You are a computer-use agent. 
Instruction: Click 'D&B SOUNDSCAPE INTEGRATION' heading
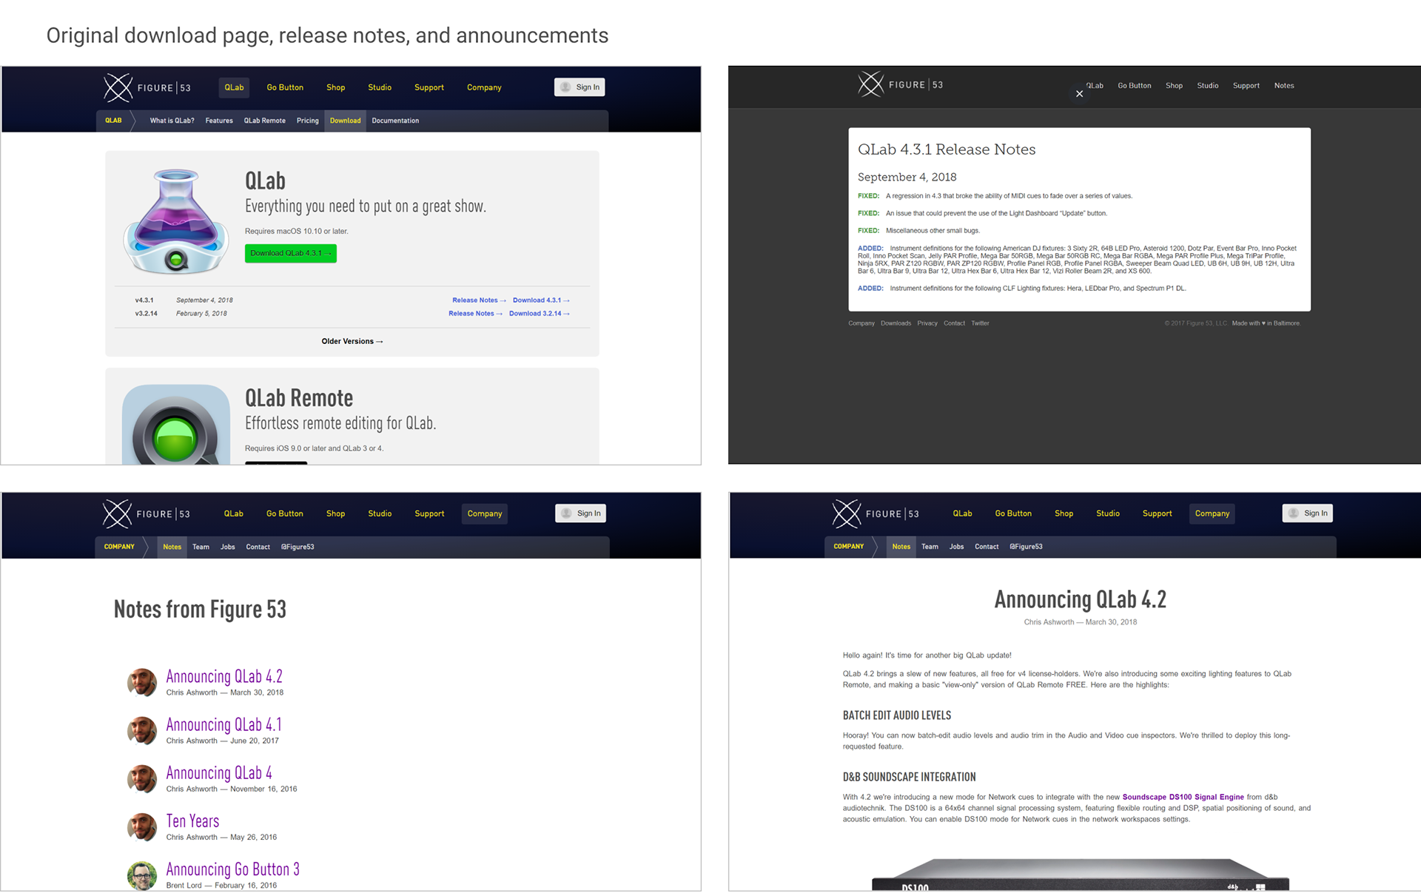click(909, 777)
